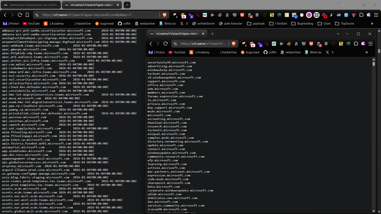Open the Proton bookmark in the back window

11,23
